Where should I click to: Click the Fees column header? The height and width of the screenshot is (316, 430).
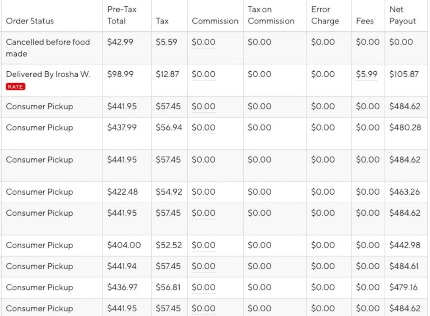point(365,21)
